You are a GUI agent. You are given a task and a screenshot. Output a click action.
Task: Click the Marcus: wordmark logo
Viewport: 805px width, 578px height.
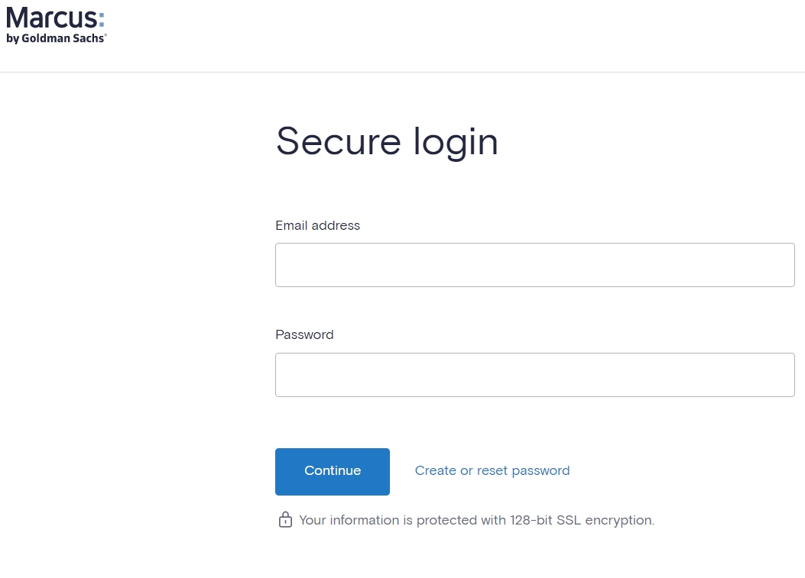[50, 18]
